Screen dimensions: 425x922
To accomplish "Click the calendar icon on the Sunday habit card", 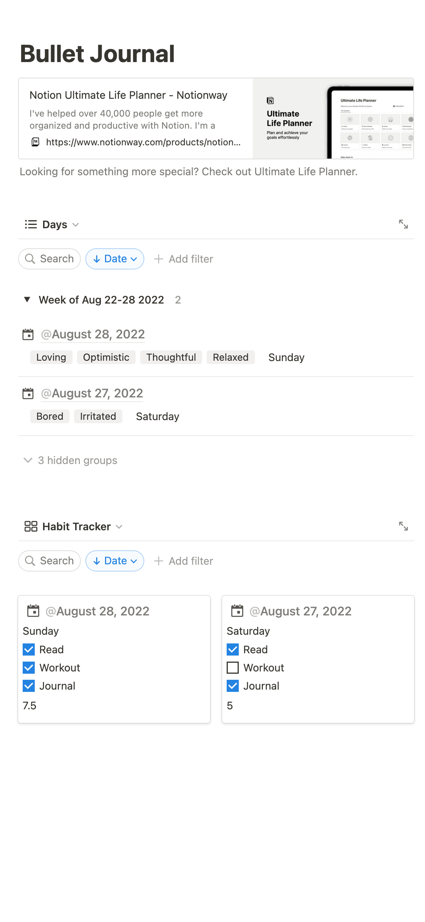I will [x=33, y=611].
